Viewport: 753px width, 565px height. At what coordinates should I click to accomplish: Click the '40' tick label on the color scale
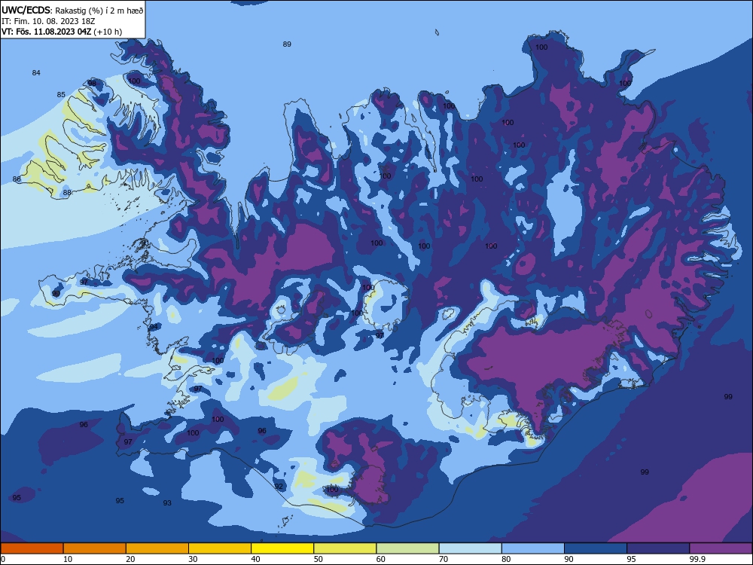256,559
